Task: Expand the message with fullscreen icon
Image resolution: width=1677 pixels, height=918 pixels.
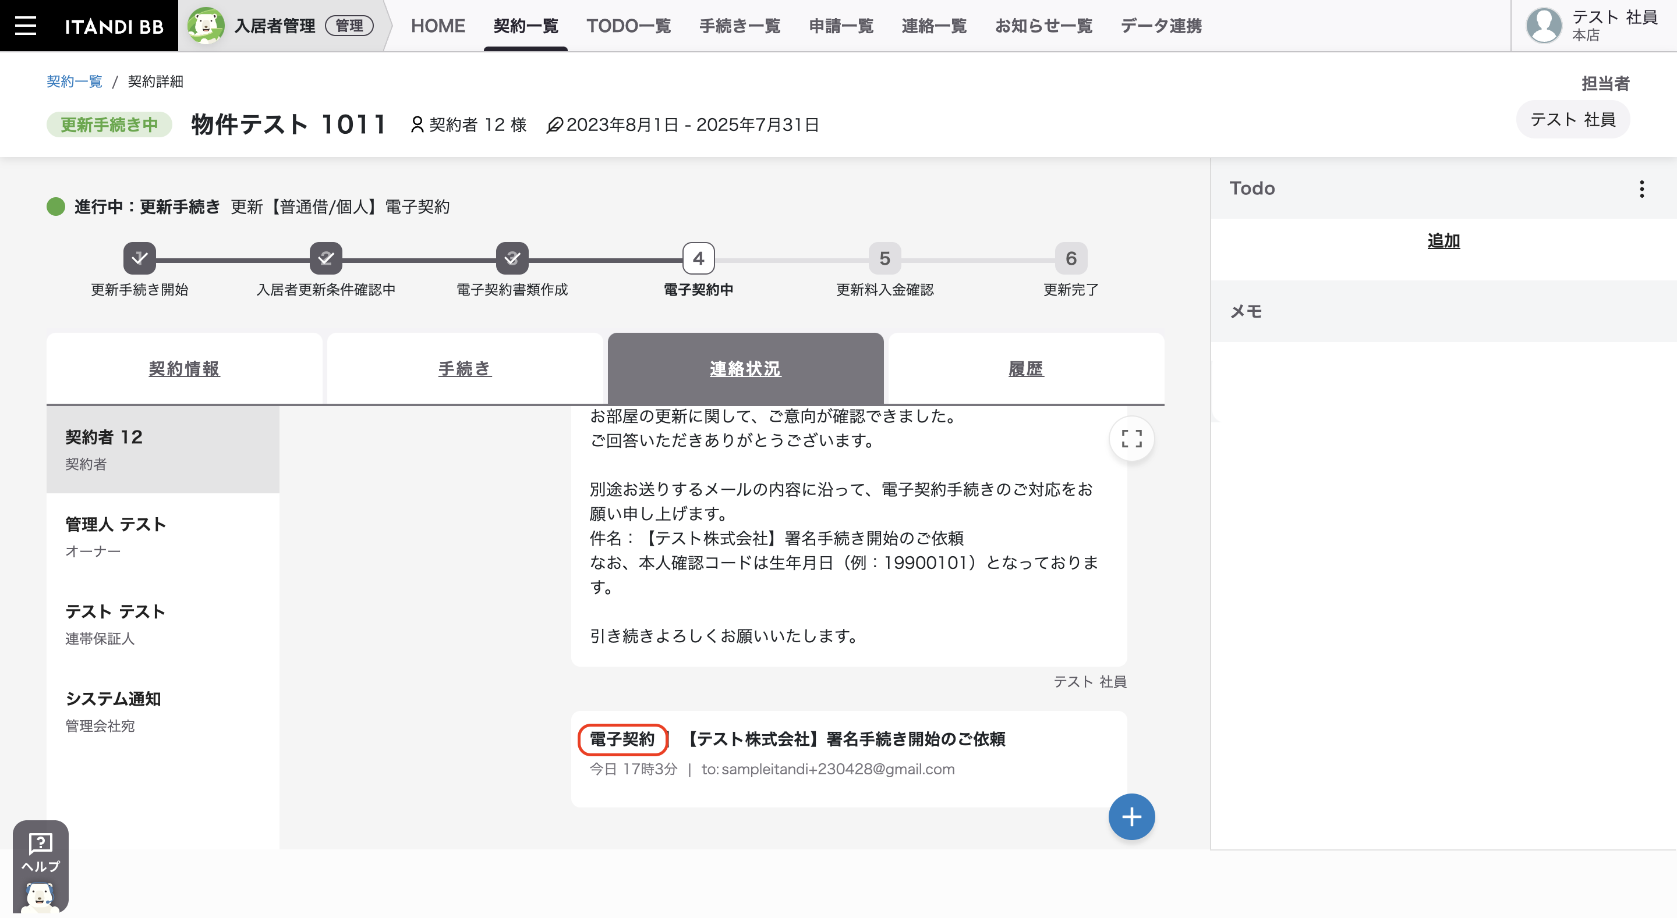Action: click(x=1131, y=439)
